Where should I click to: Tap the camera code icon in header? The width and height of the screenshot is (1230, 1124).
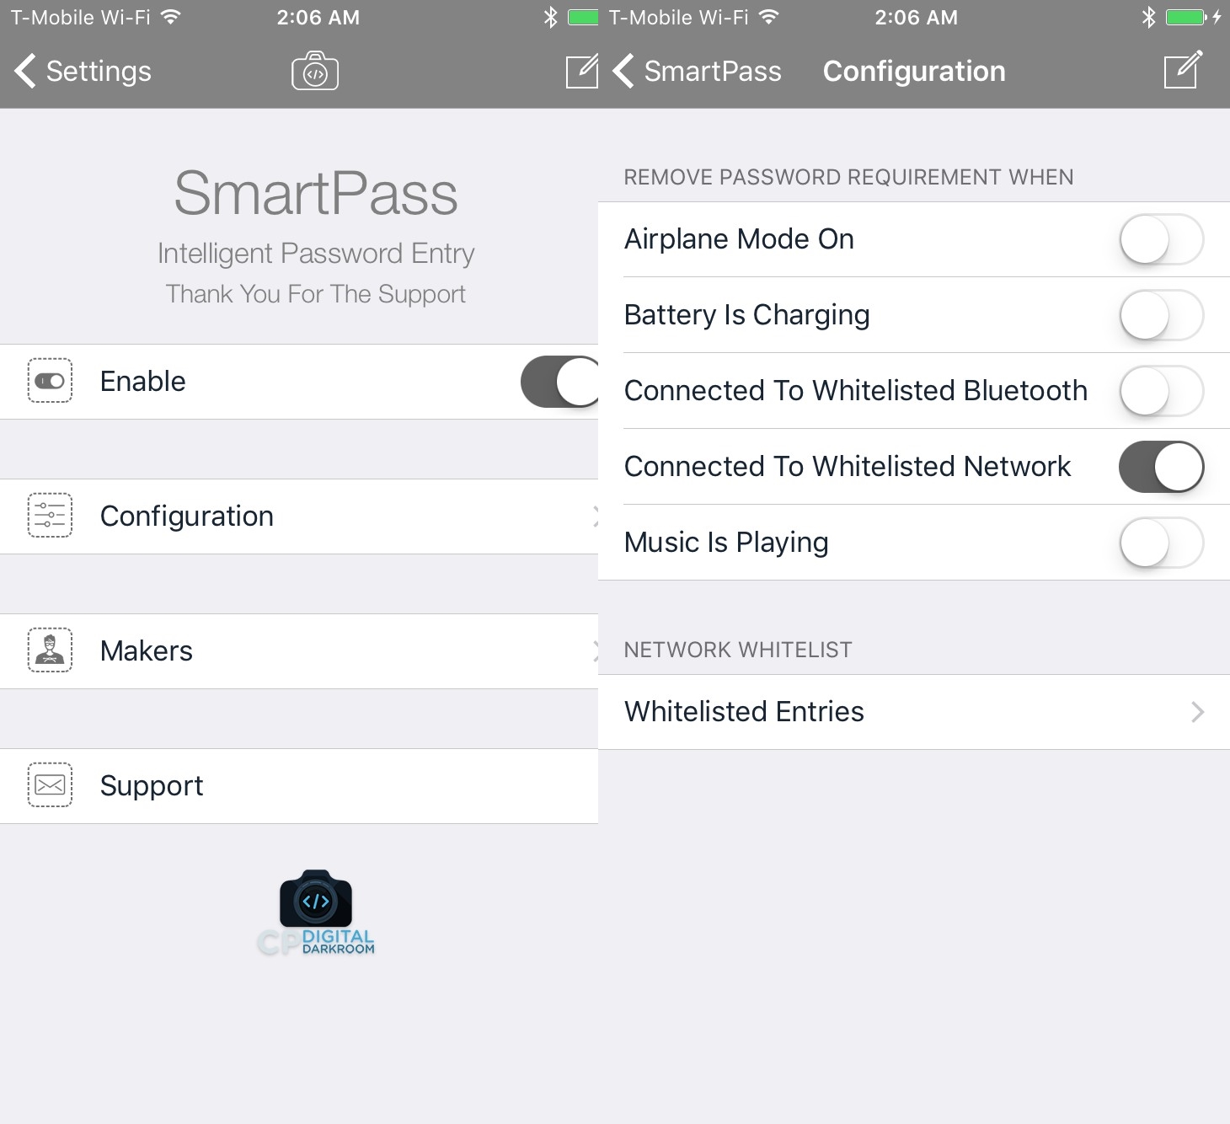point(315,71)
